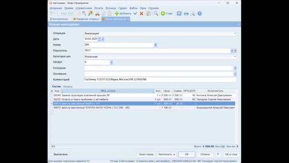The width and height of the screenshot is (289, 163).
Task: Click the filter funnel icon in toolbar
Action: pyautogui.click(x=52, y=14)
